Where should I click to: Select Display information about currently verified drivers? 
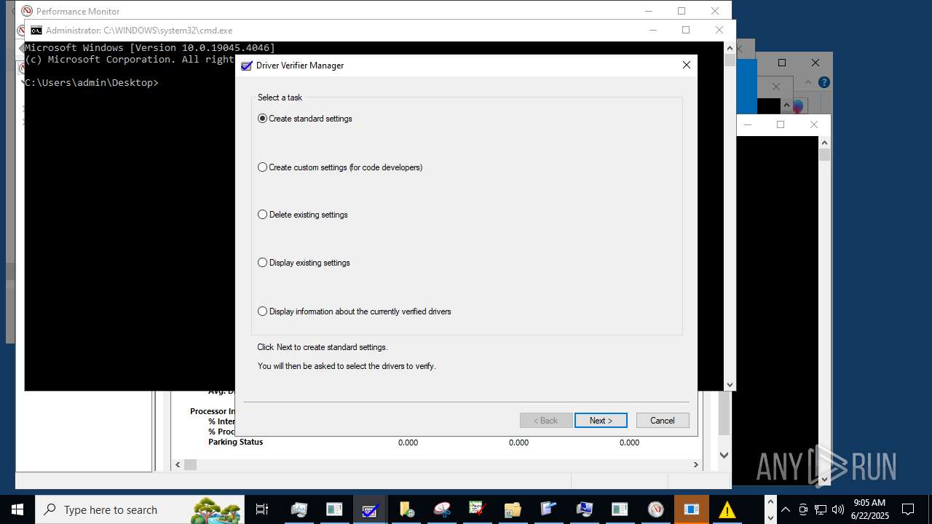click(355, 311)
